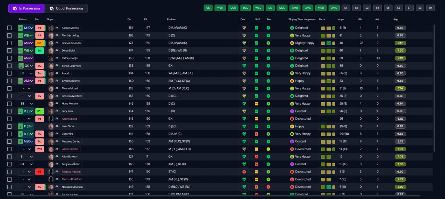Screen dimensions: 445x199
Task: Click the S9 substitute slot button
Action: 430,8
